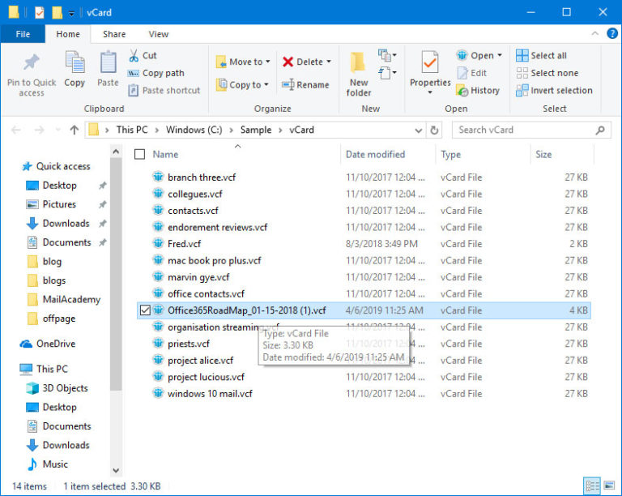Viewport: 622px width, 496px height.
Task: Toggle the select-all checkbox in header
Action: (140, 154)
